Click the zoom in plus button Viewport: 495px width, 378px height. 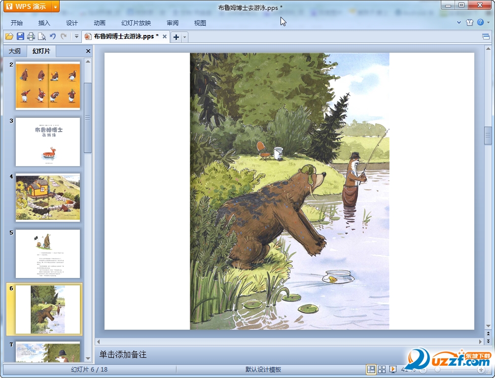[x=481, y=370]
